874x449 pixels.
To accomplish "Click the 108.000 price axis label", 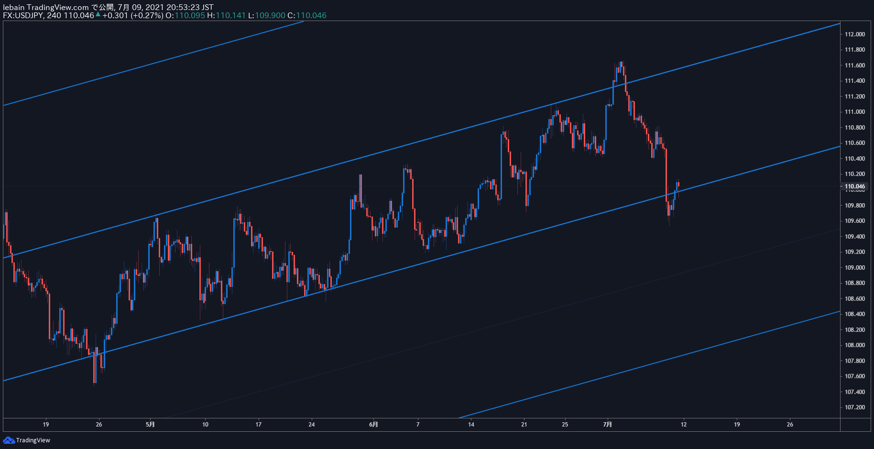I will (854, 345).
